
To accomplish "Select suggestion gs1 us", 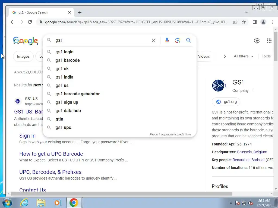I will click(x=120, y=85).
